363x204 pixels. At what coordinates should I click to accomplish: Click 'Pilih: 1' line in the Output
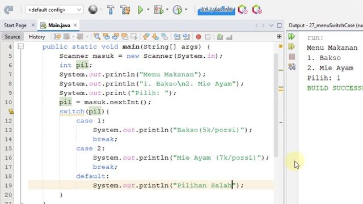pyautogui.click(x=324, y=78)
